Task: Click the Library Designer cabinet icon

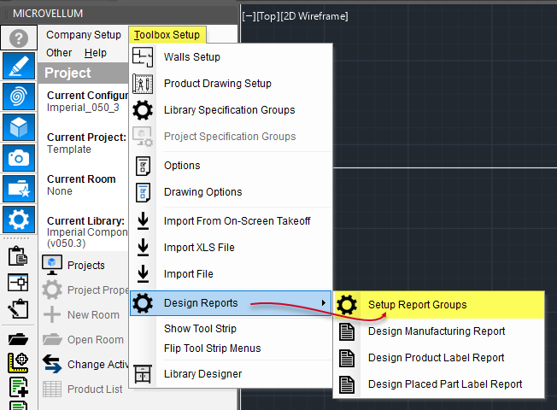Action: coord(143,374)
